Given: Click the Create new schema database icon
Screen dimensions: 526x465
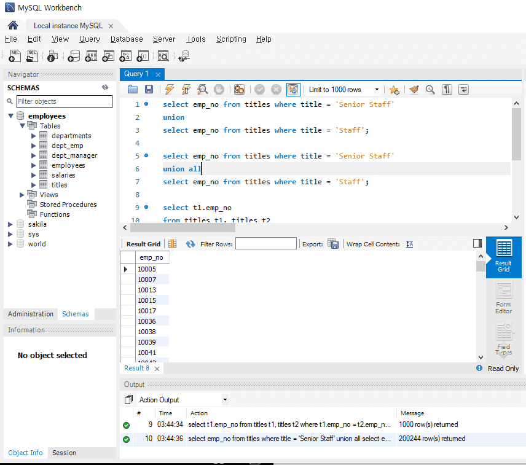Looking at the screenshot, I should click(x=73, y=56).
